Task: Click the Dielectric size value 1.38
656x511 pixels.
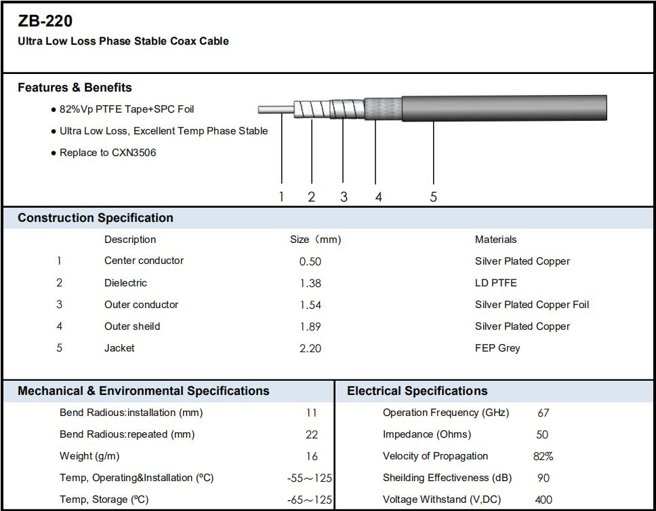Action: [x=310, y=283]
